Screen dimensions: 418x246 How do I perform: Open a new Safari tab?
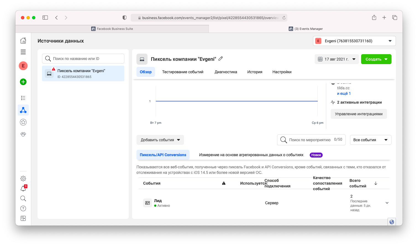(384, 18)
